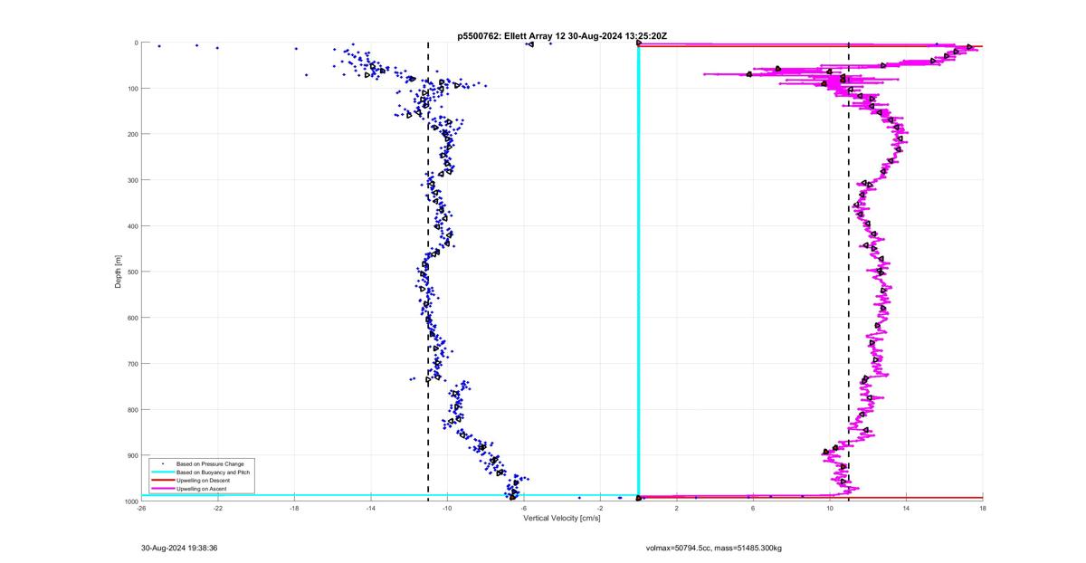Screen dimensions: 1086x563
Task: Click the x-axis tick label '-2'
Action: pyautogui.click(x=600, y=508)
